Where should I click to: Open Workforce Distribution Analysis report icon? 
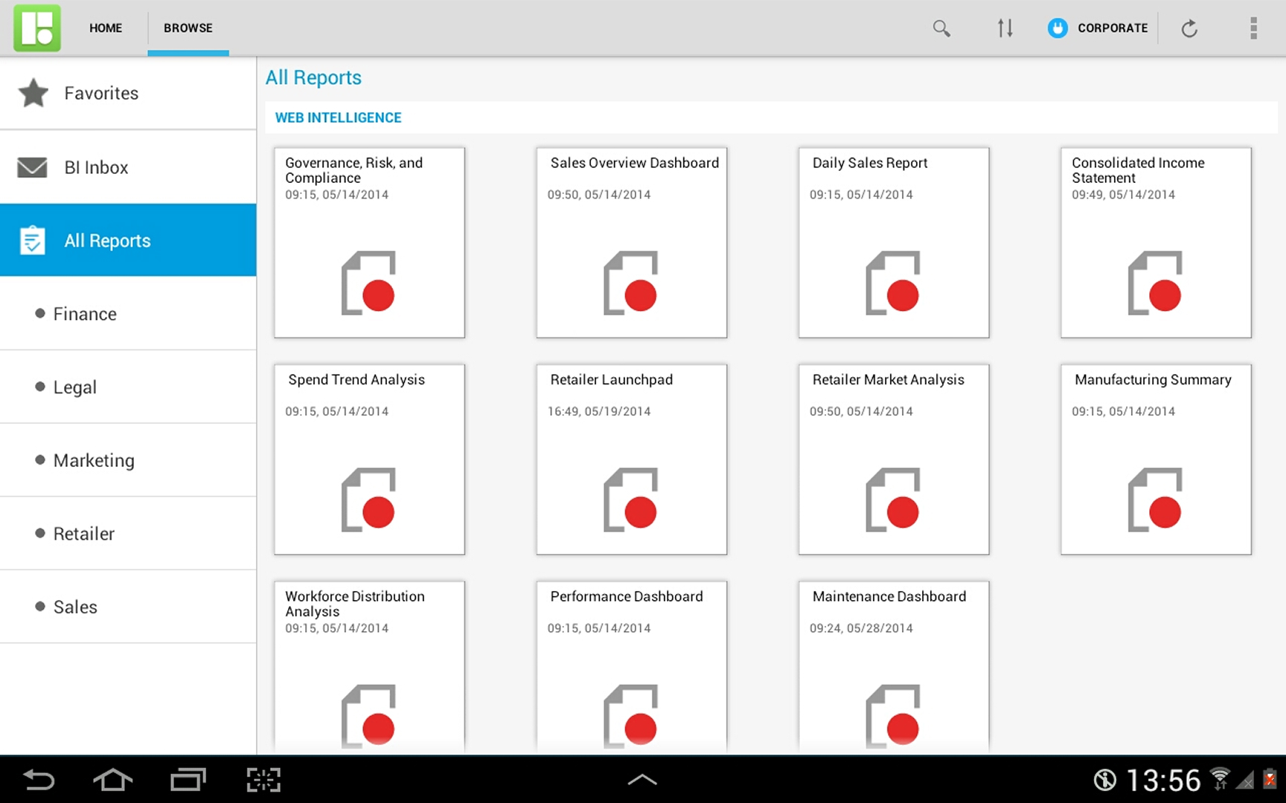point(369,715)
